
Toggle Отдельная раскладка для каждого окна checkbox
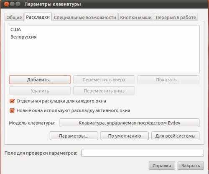pos(12,101)
